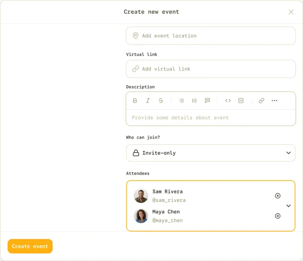Open more formatting options ellipsis

pos(275,101)
